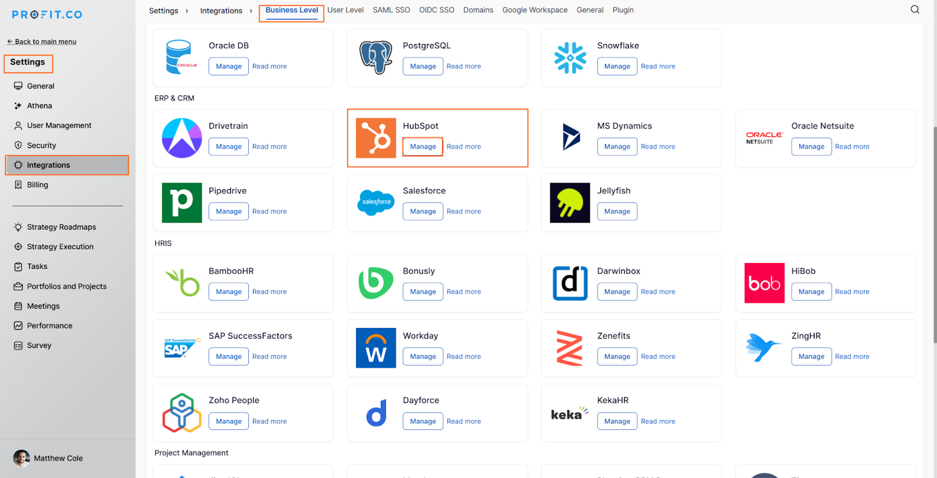
Task: Go back to main menu
Action: pyautogui.click(x=42, y=42)
